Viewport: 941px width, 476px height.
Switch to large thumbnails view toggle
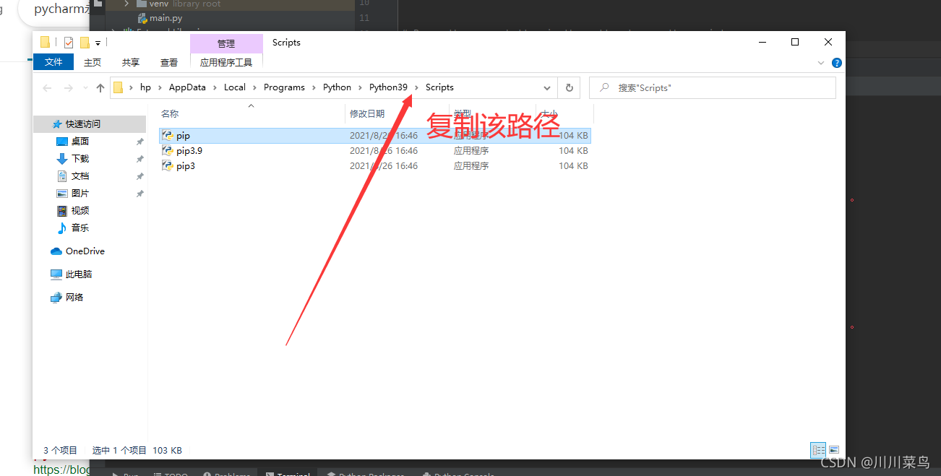[834, 450]
